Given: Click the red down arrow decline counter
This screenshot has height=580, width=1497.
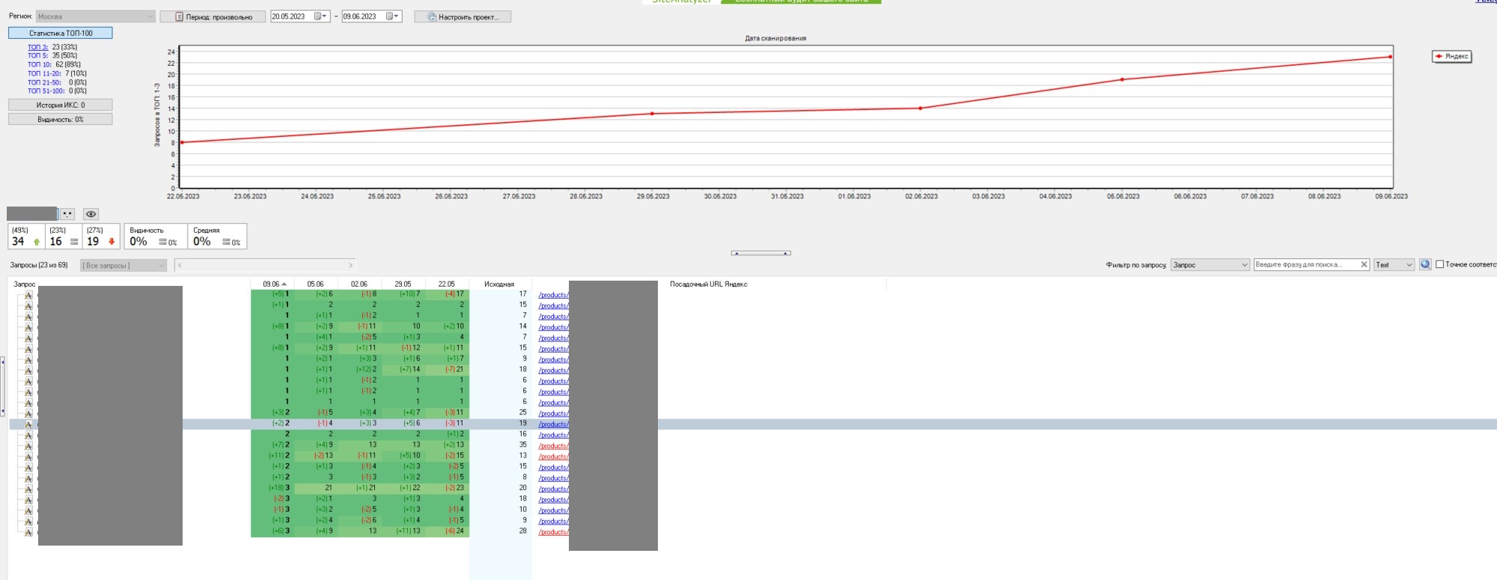Looking at the screenshot, I should click(112, 242).
